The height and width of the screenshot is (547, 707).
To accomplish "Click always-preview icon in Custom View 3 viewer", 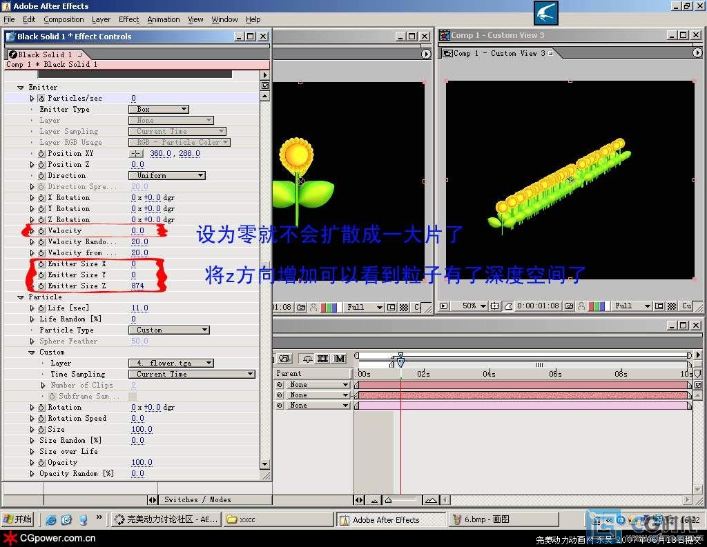I will (444, 306).
